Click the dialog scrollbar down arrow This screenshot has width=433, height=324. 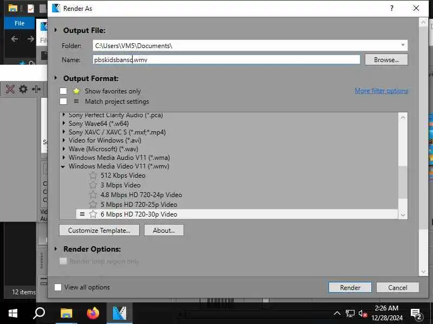(x=423, y=272)
